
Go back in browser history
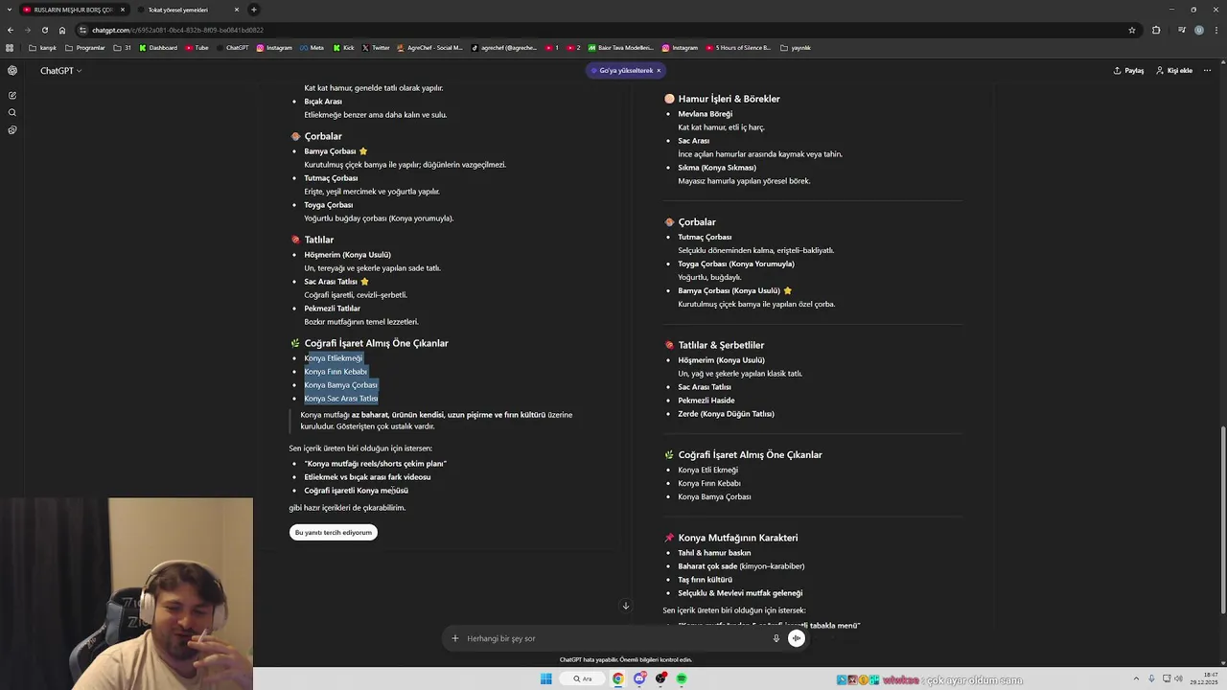point(11,30)
